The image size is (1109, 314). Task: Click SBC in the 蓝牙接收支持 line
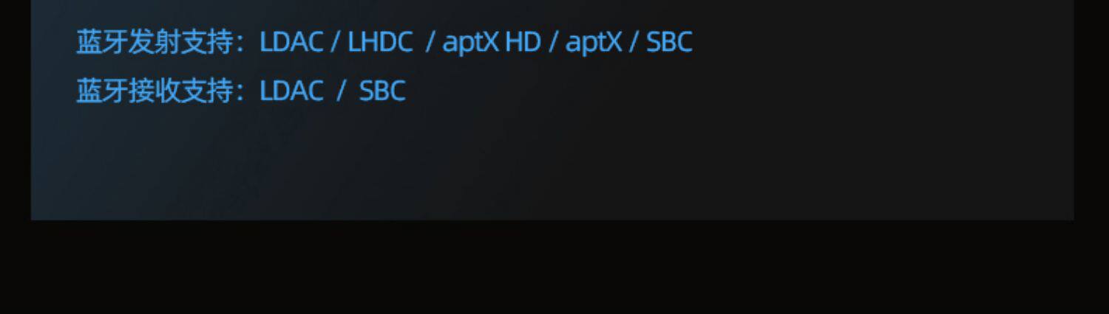(382, 91)
